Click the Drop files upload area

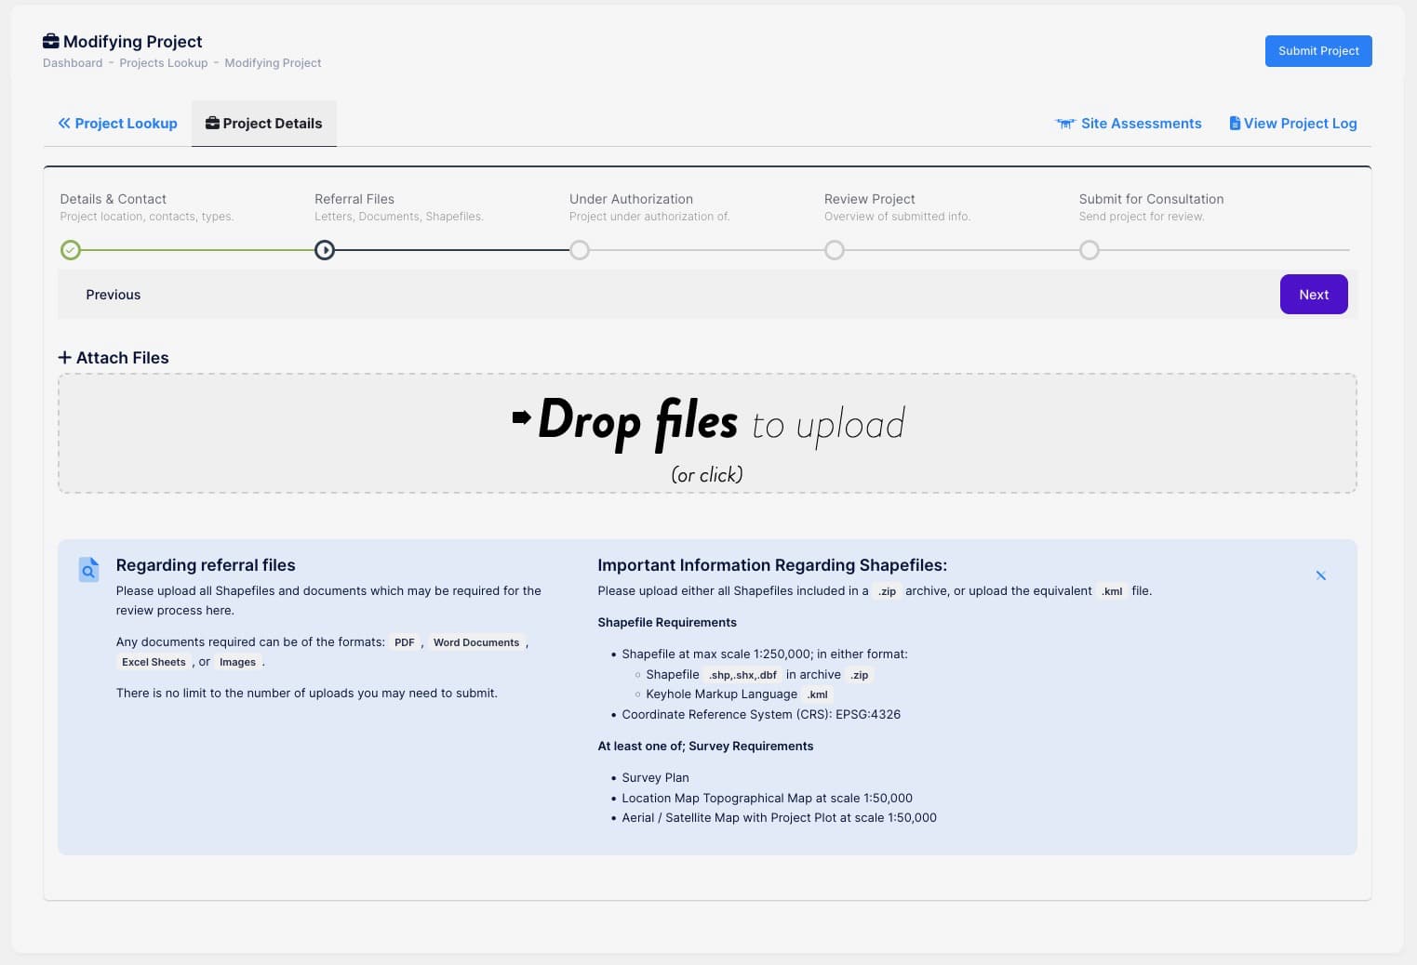(707, 434)
